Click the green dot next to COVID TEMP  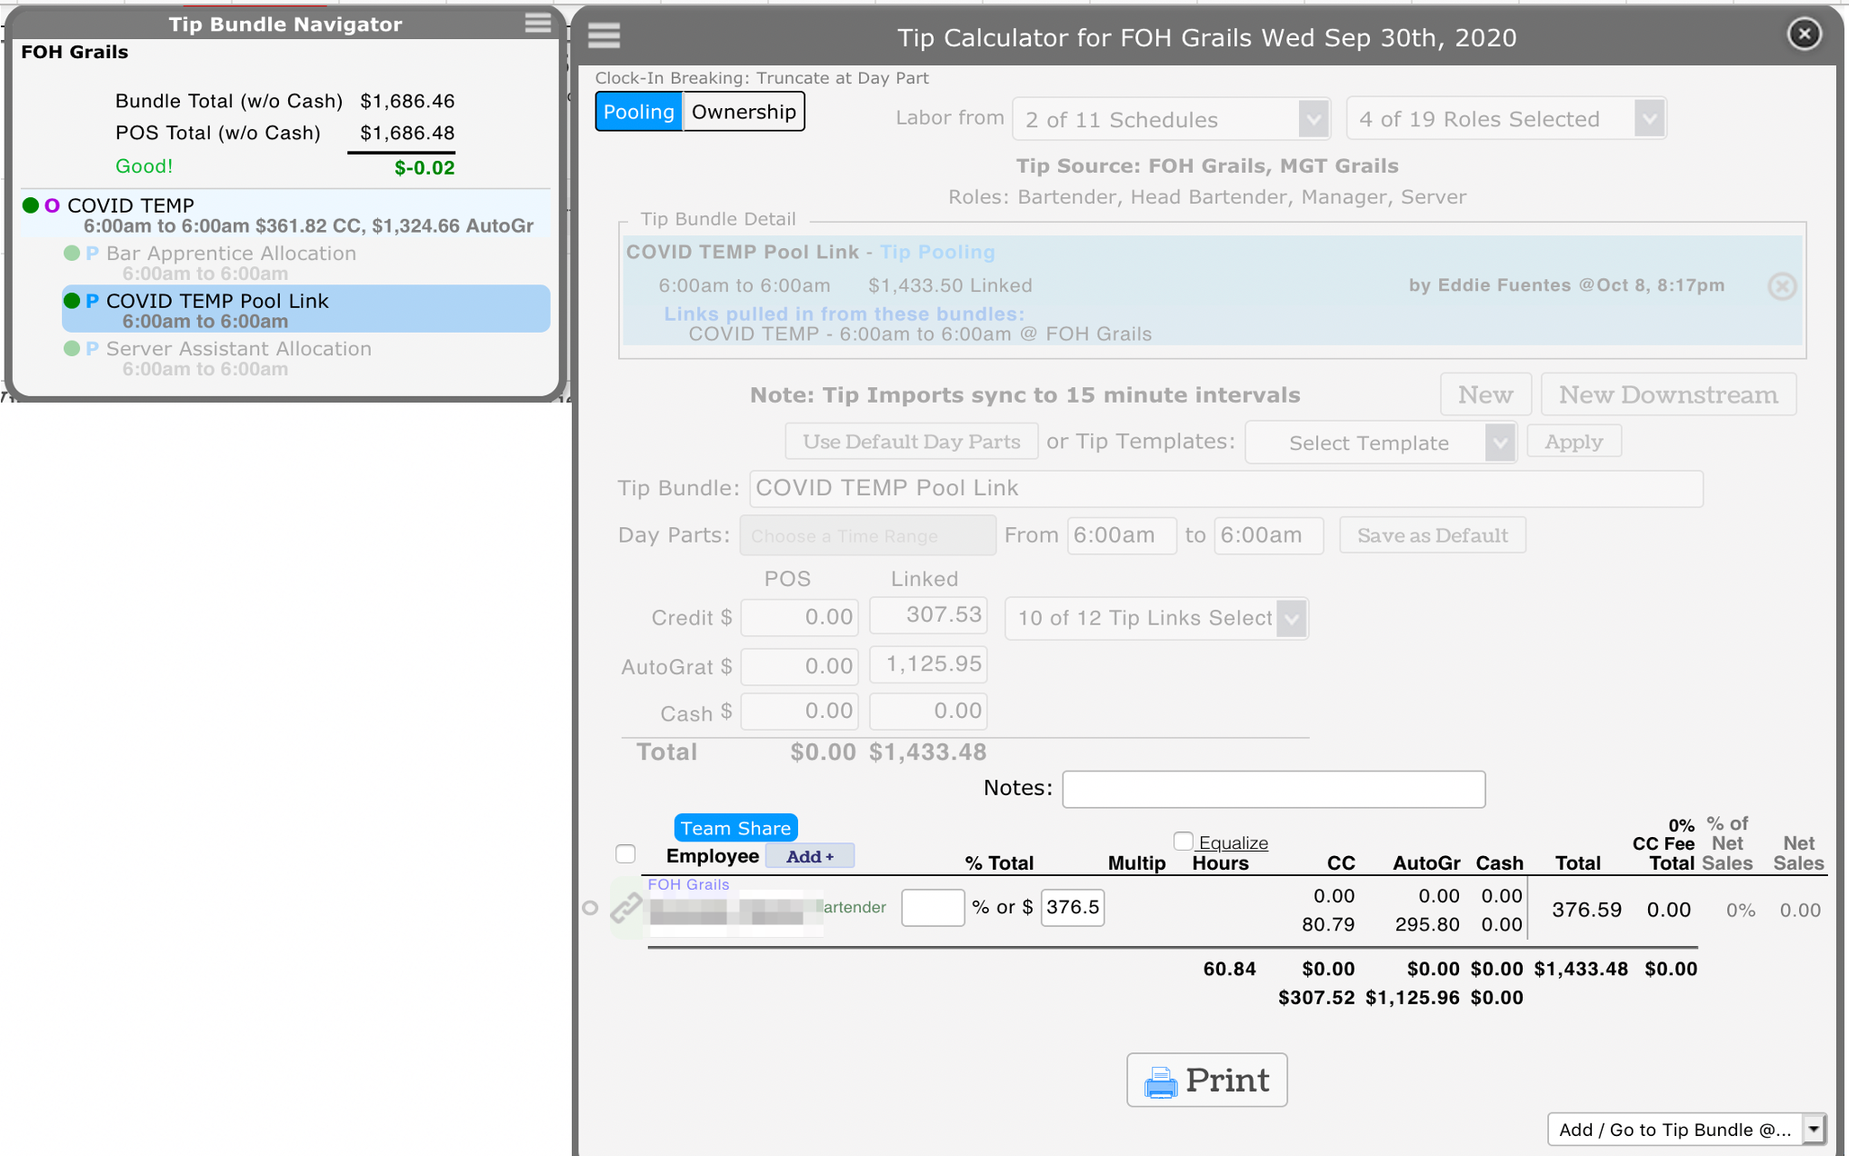point(31,205)
